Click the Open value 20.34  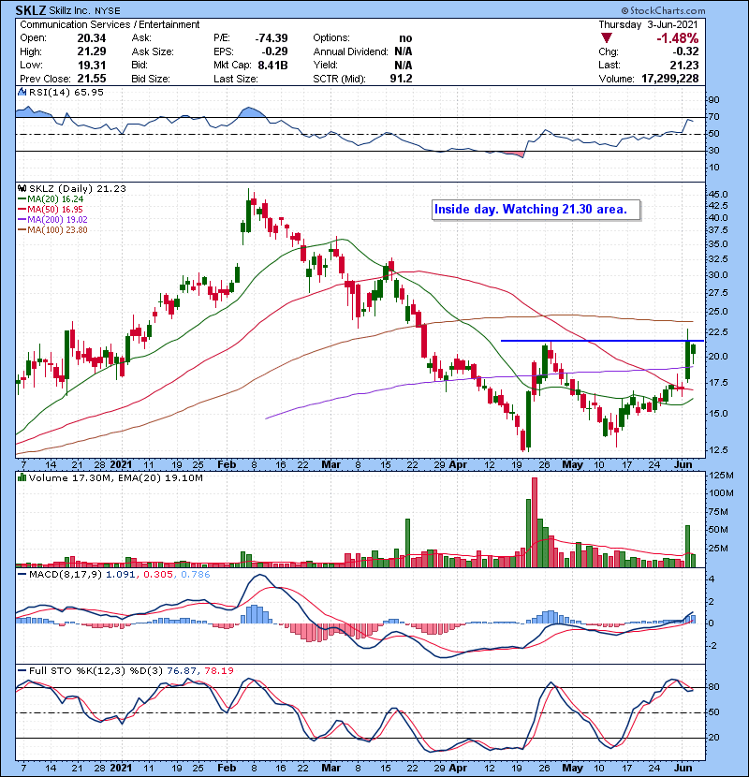point(92,38)
